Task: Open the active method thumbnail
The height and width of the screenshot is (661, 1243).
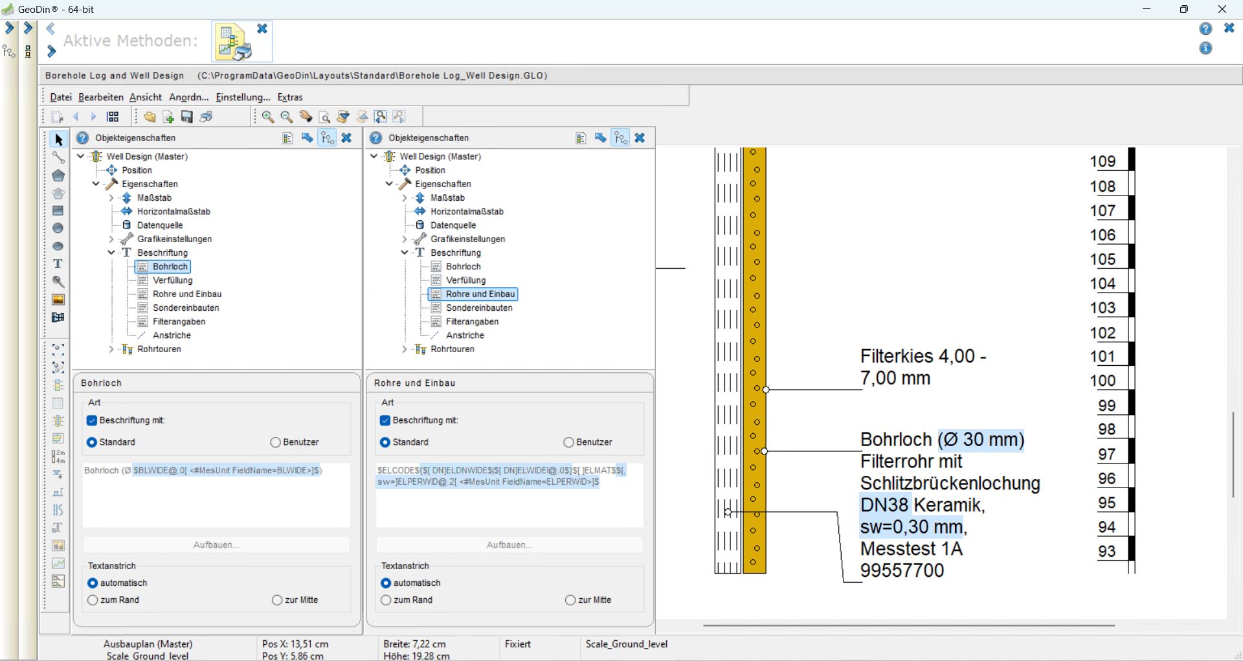Action: click(x=234, y=41)
